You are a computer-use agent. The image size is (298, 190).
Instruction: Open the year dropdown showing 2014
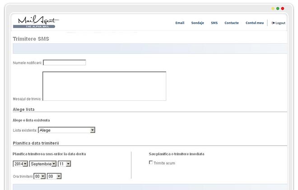click(x=20, y=164)
